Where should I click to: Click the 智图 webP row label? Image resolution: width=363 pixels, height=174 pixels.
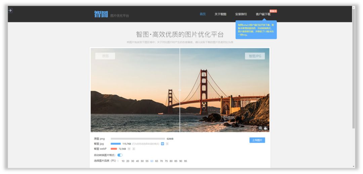coord(100,149)
